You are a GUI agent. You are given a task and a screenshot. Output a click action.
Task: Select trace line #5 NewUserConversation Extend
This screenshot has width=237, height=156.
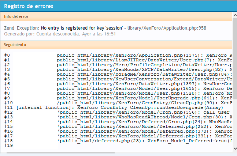coord(143,79)
